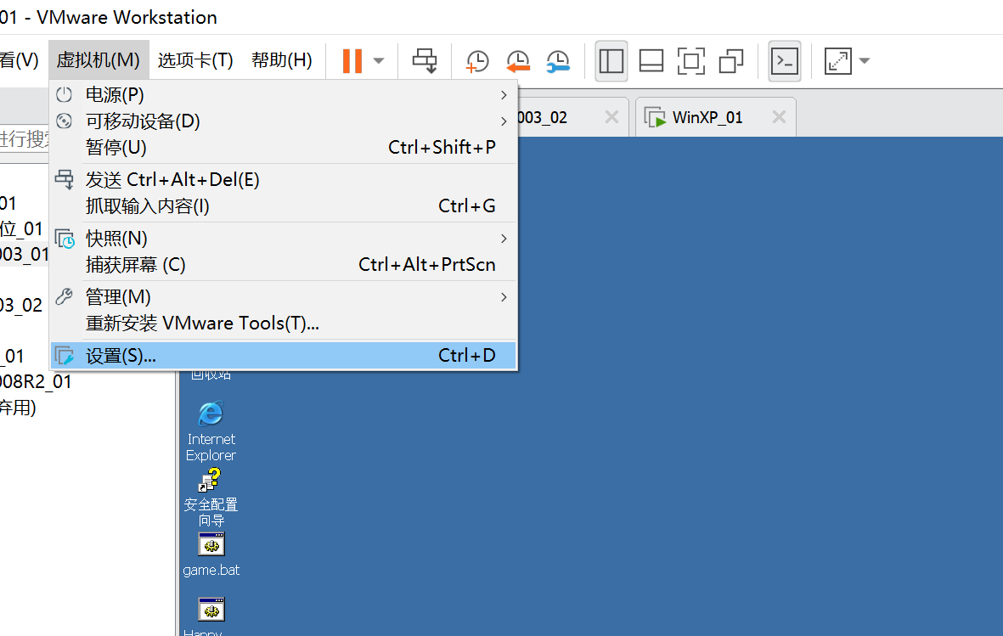Click the power icon beside 电源(P)
Image resolution: width=1003 pixels, height=636 pixels.
(64, 95)
